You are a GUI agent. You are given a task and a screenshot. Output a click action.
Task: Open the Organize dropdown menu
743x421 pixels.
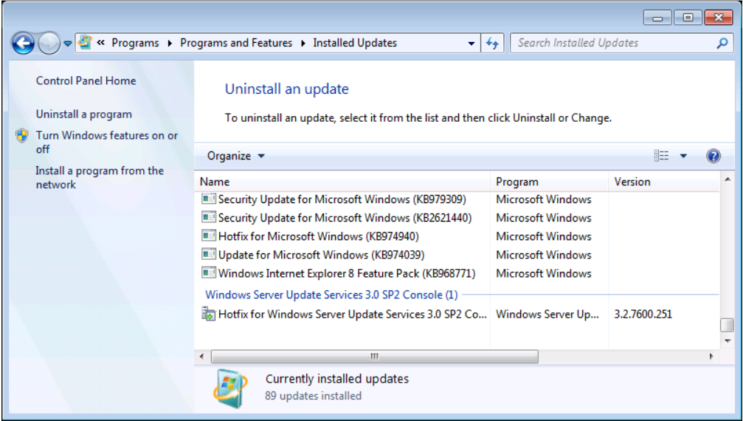click(235, 156)
